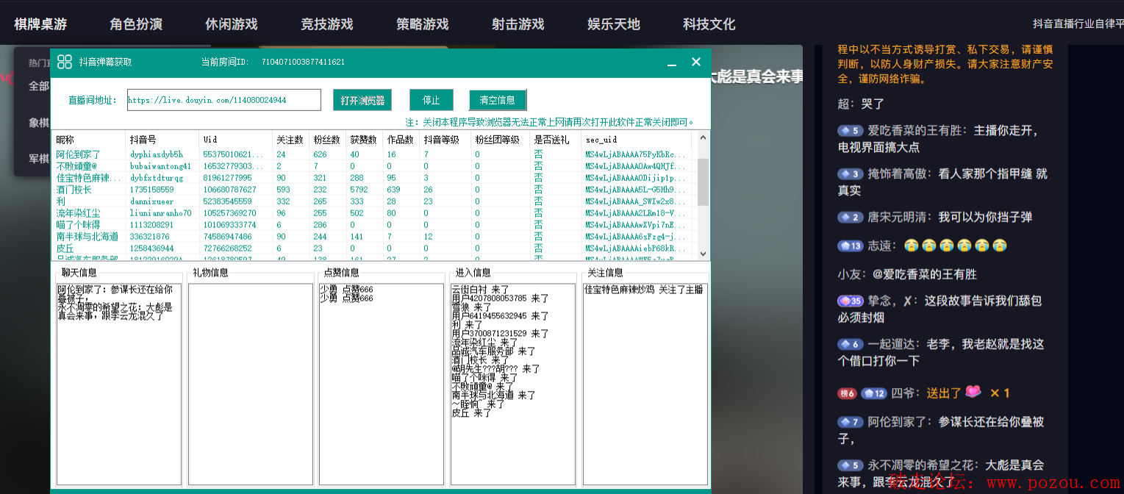Click the liunianranho70 table cell
This screenshot has height=494, width=1124.
pyautogui.click(x=161, y=214)
